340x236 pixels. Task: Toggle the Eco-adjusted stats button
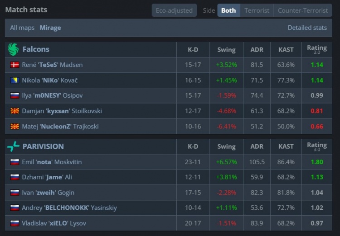[174, 10]
